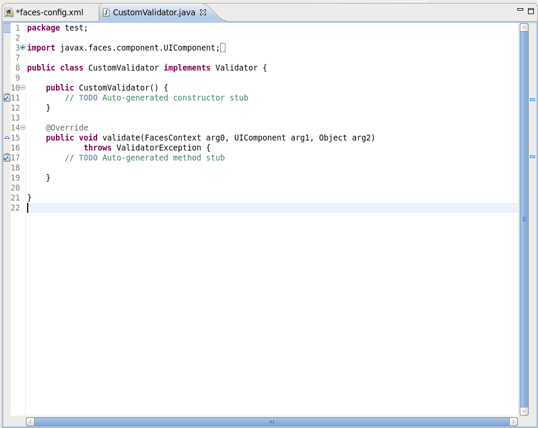This screenshot has height=428, width=538.
Task: Click the @Override annotation
Action: point(67,128)
